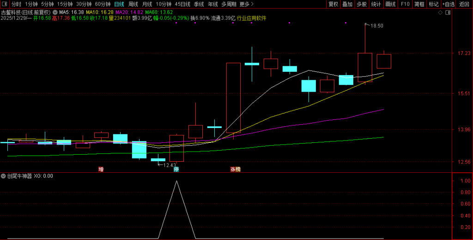This screenshot has height=240, width=473.
Task: Click the red 增 marker below the chart
Action: coord(101,169)
